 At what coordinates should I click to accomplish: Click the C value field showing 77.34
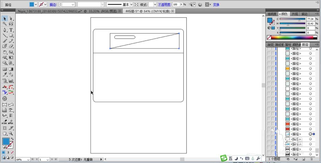pos(310,19)
